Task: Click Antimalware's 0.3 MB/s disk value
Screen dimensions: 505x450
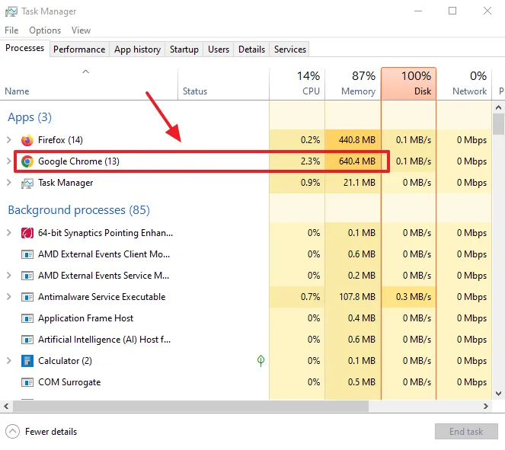Action: [x=413, y=297]
